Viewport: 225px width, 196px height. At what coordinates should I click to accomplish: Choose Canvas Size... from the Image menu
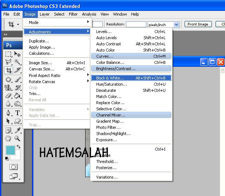tap(57, 69)
